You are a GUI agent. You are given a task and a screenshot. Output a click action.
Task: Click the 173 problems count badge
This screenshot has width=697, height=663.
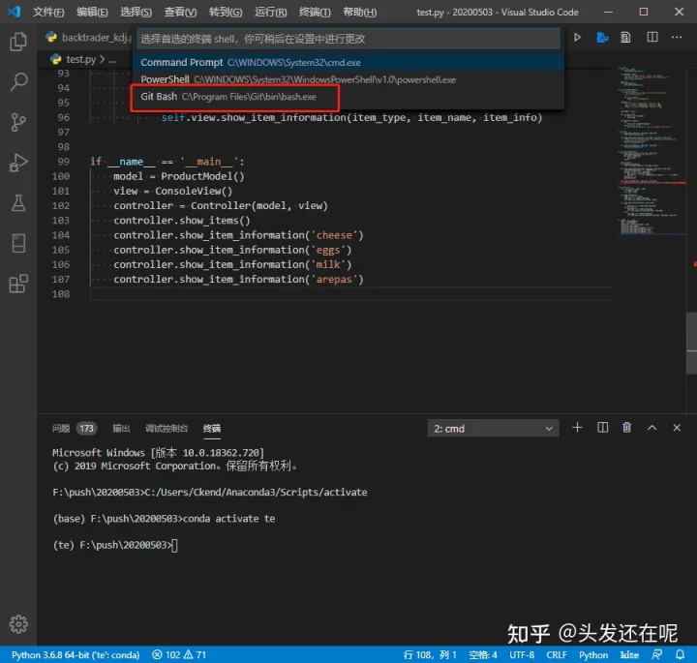tap(87, 429)
